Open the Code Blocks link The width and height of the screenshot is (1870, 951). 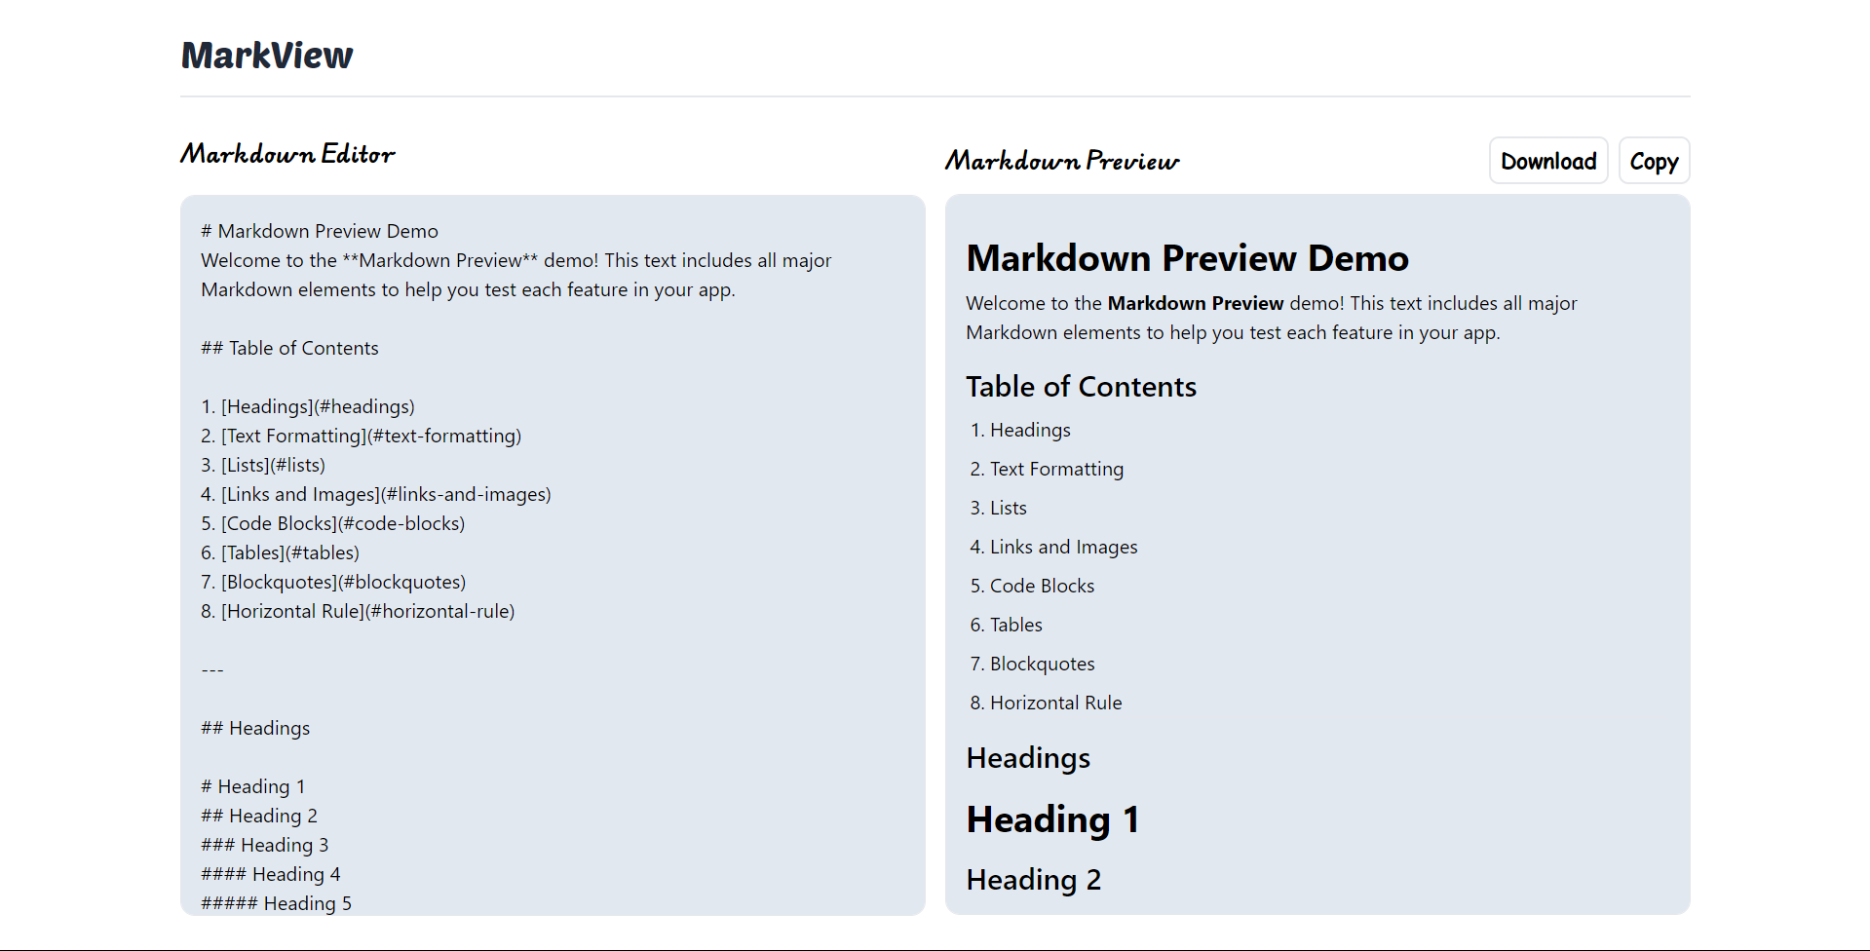click(1042, 585)
